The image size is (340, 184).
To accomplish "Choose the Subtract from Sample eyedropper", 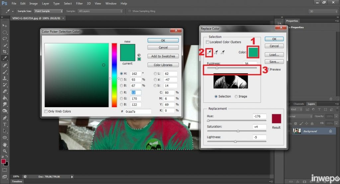I will point(223,52).
